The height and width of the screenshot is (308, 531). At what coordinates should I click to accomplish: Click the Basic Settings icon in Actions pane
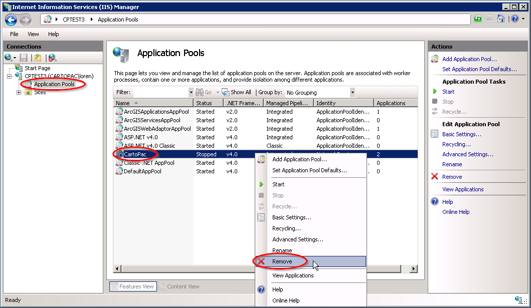click(x=435, y=134)
